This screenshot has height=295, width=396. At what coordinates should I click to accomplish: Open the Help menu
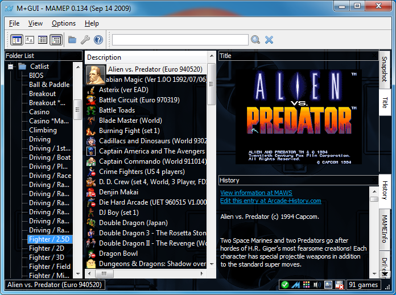(92, 23)
